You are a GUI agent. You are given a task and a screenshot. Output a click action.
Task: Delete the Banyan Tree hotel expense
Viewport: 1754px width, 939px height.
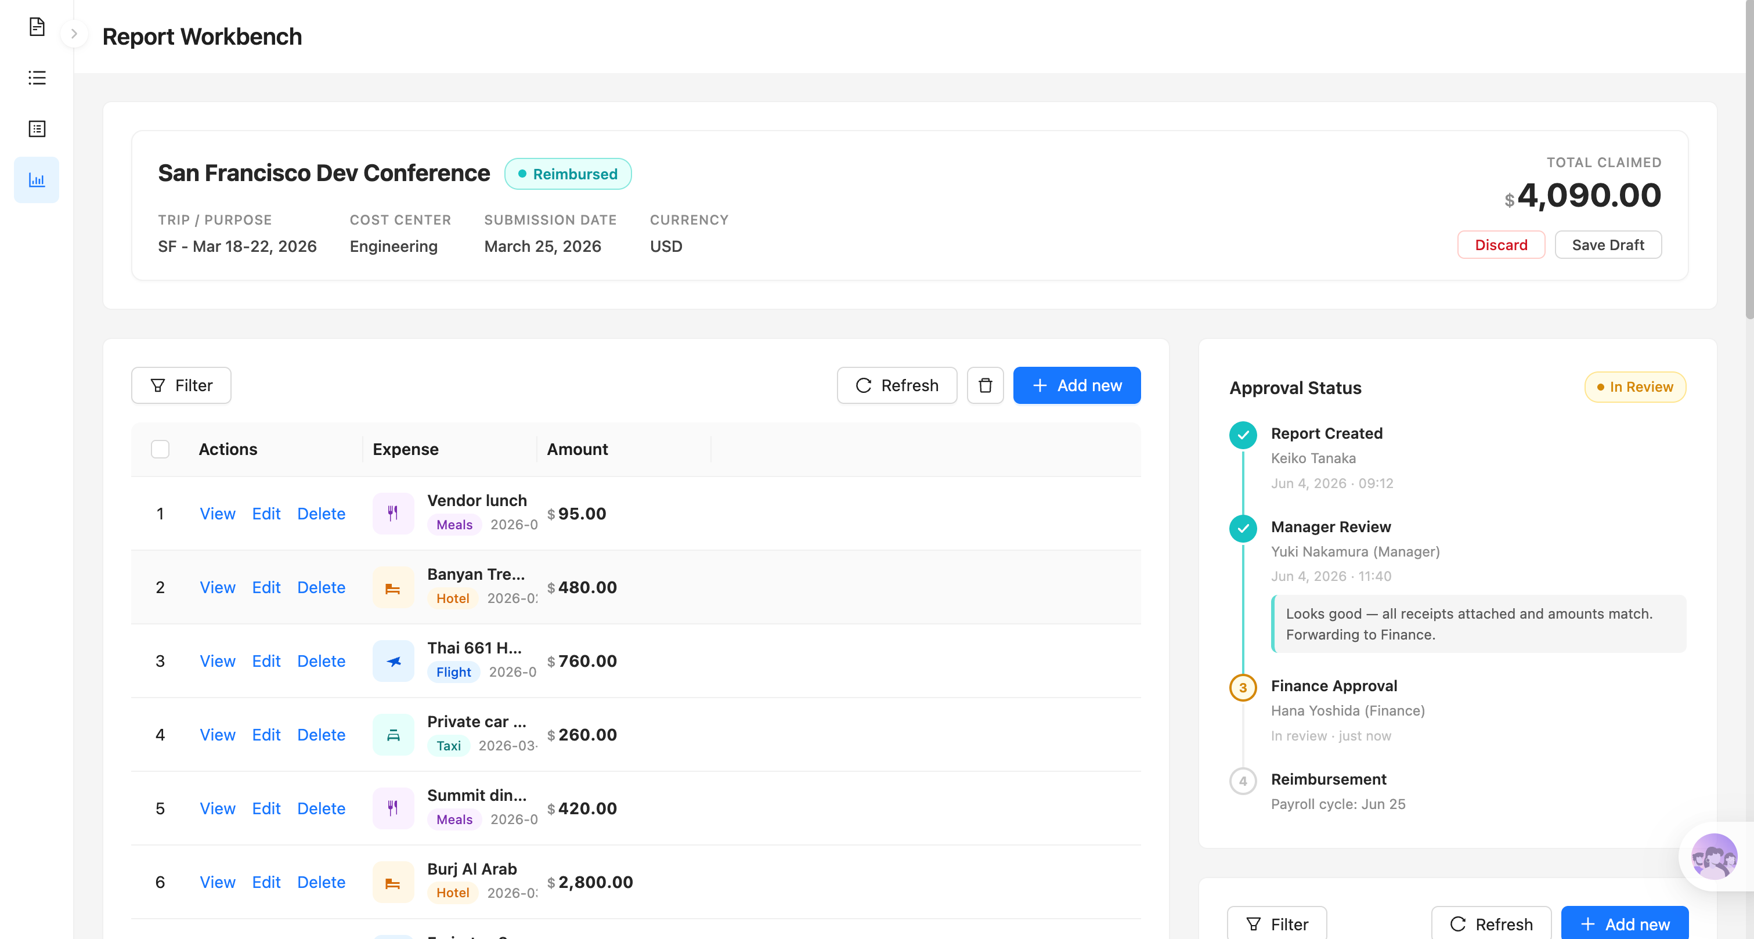pos(322,587)
